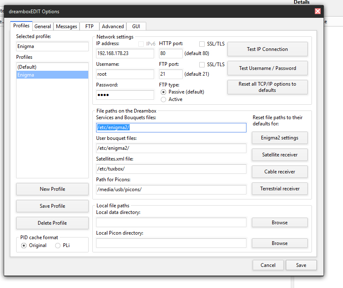Click the Password field

pos(125,95)
